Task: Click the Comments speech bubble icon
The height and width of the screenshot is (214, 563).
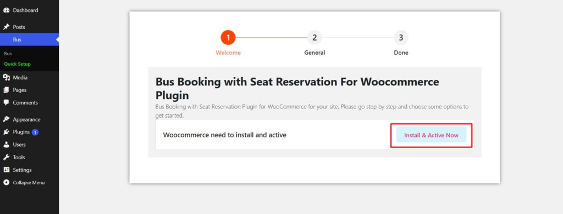Action: [6, 102]
